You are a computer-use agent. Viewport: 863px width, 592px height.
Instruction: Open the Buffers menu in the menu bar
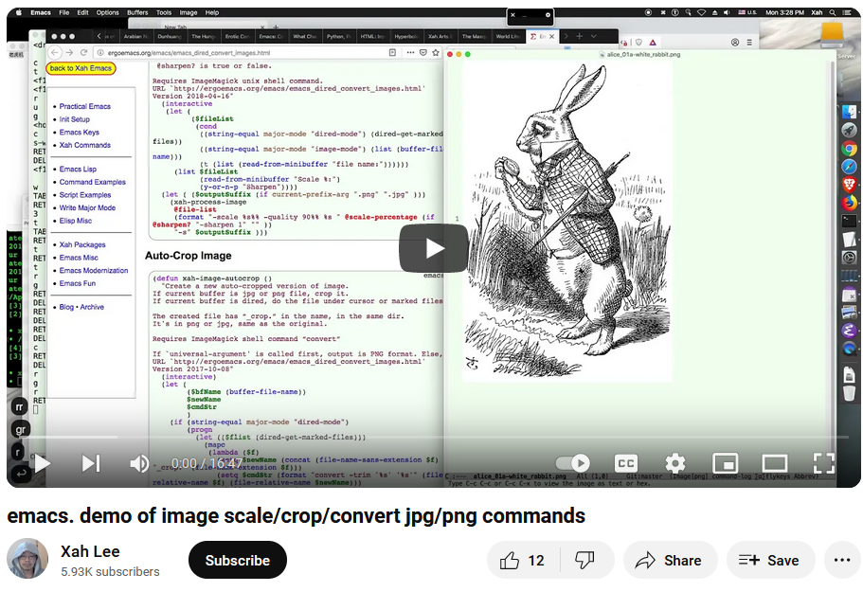point(137,12)
